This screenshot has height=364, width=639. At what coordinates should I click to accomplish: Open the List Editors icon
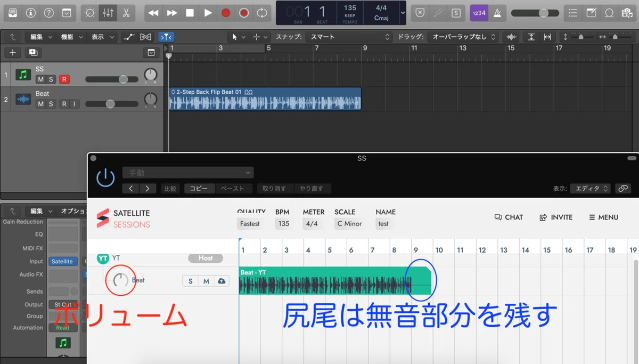click(x=572, y=13)
